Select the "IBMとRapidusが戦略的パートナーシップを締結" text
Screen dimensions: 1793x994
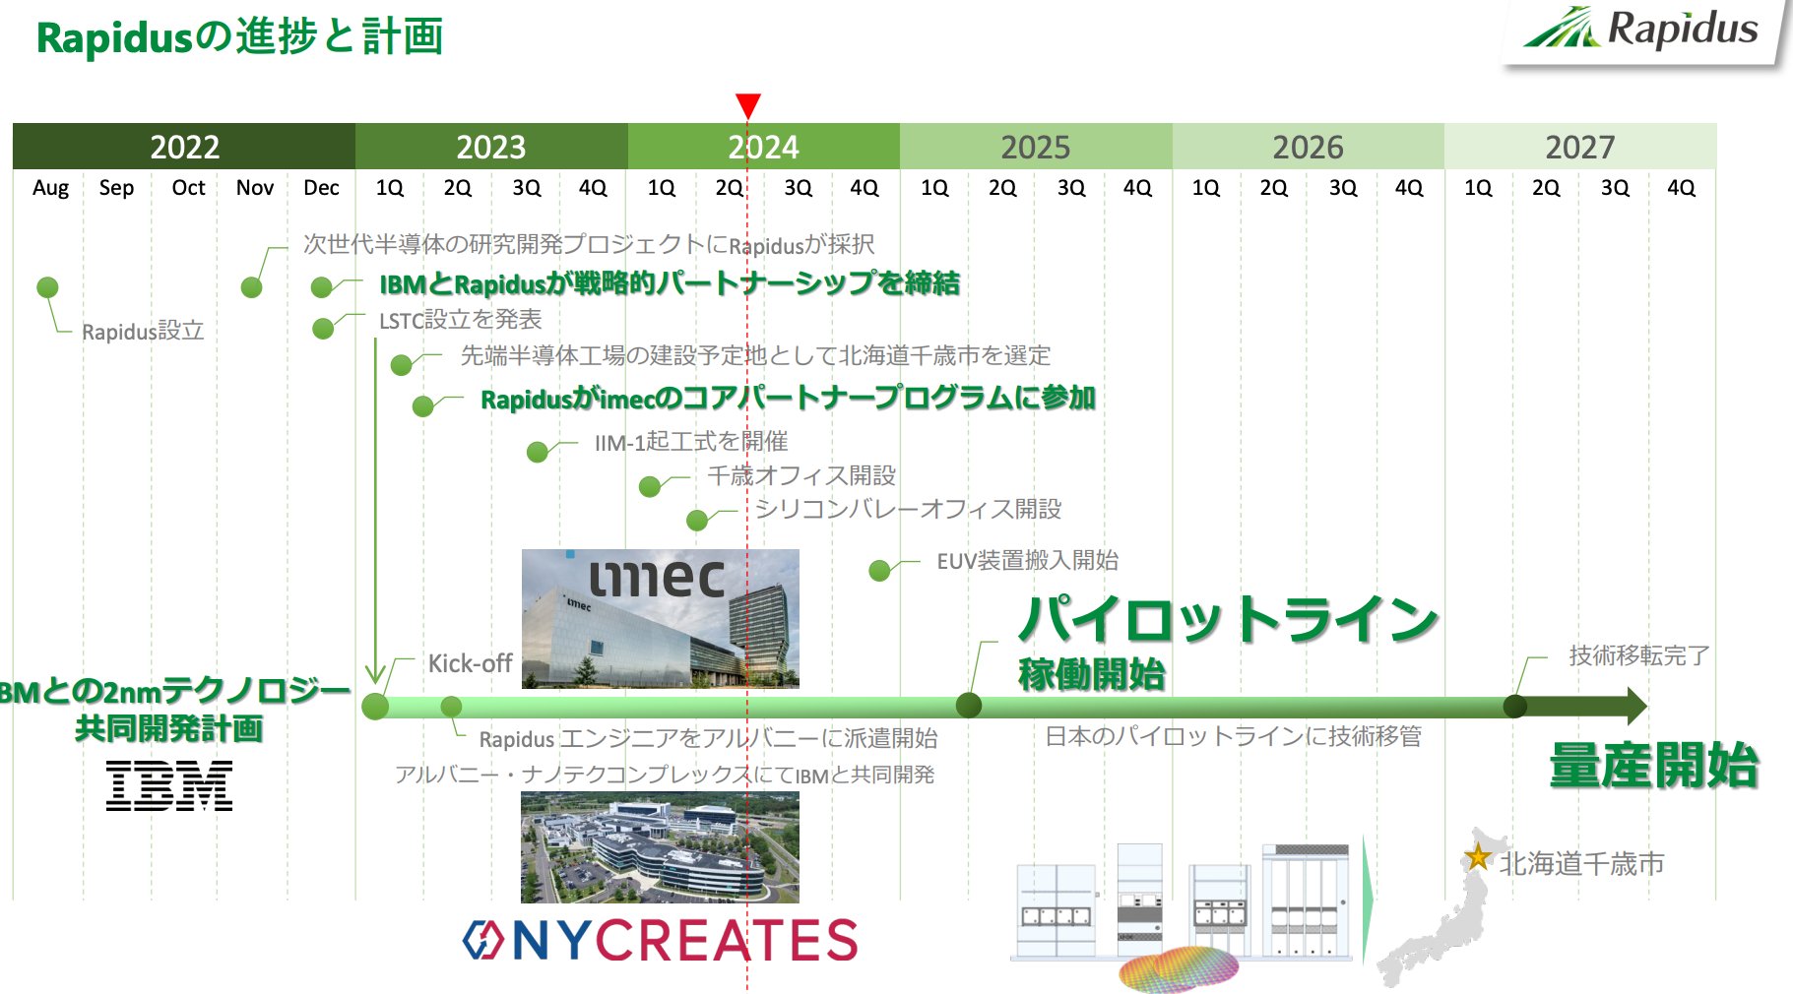click(x=670, y=283)
